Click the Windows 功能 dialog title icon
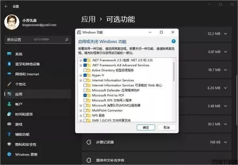238x165 pixels. pos(79,32)
